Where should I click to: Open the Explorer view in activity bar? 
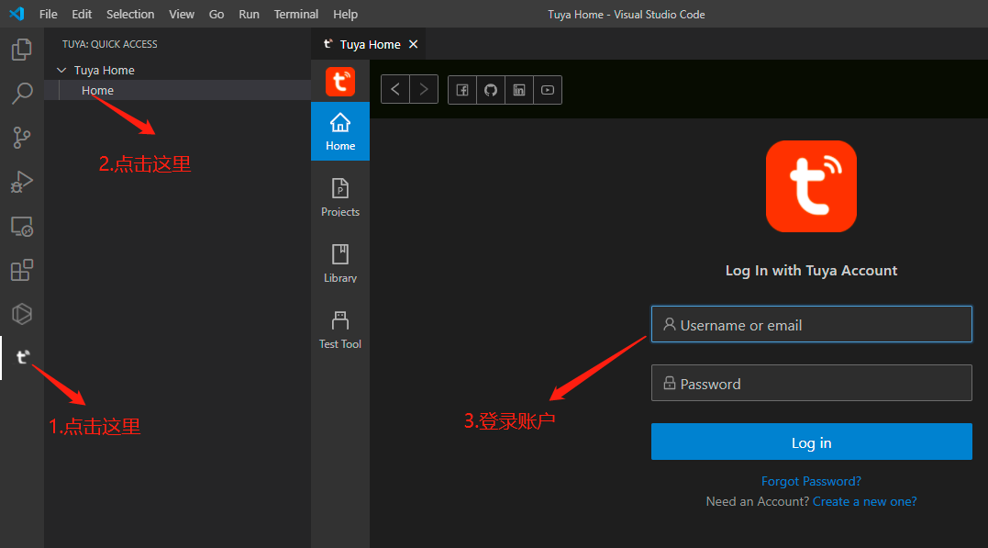tap(21, 50)
